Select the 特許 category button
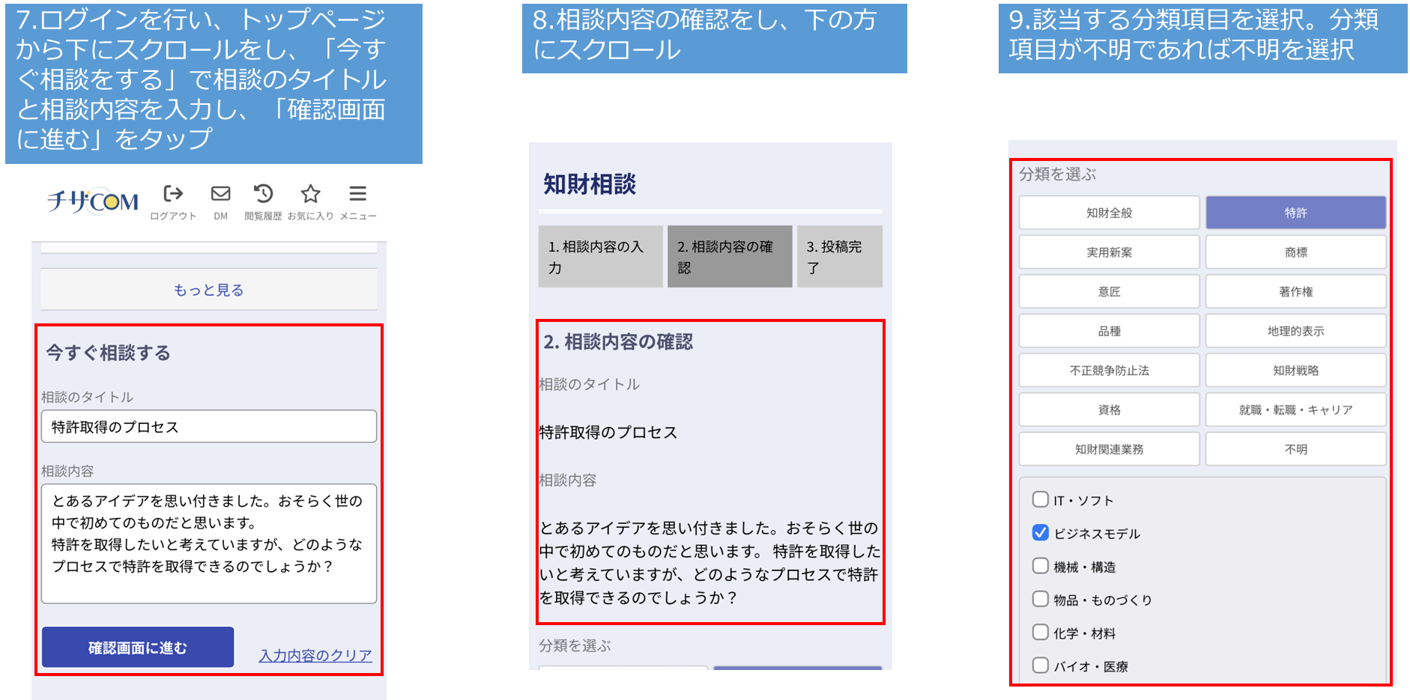 click(x=1295, y=213)
